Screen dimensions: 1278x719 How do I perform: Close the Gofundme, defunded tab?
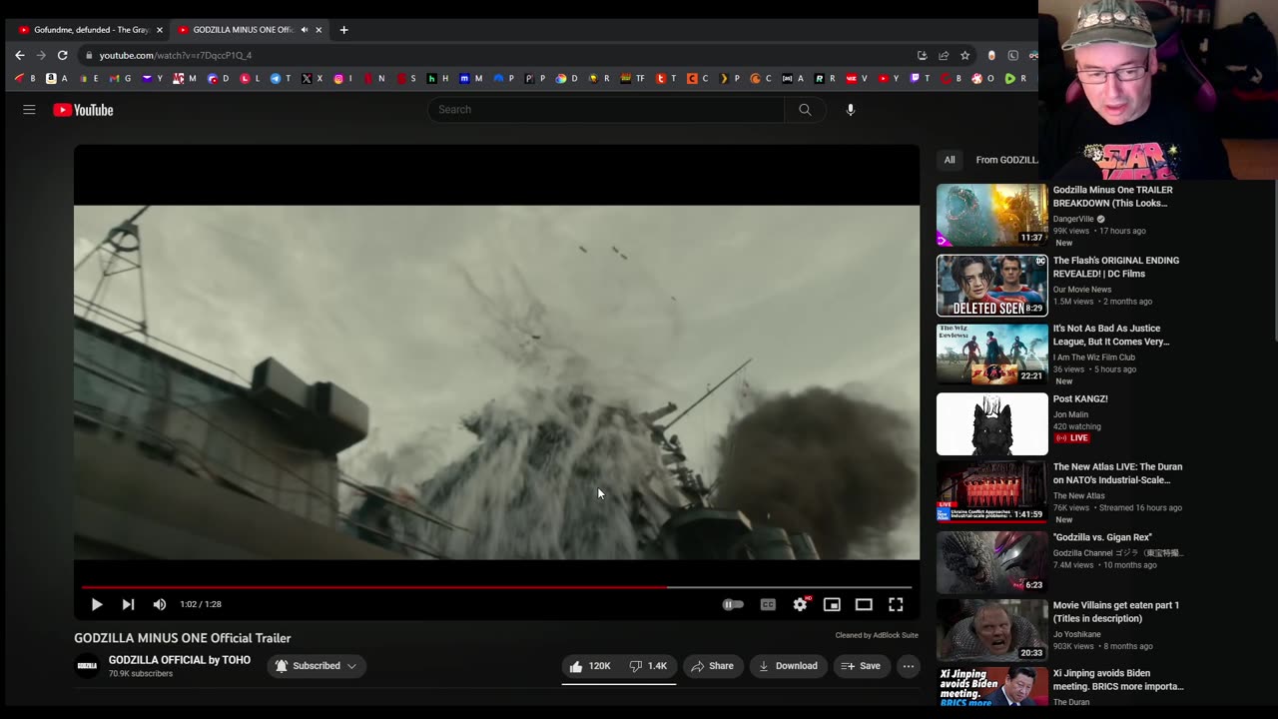click(159, 30)
